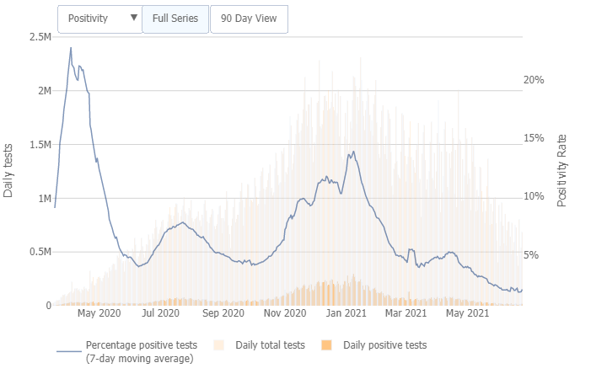This screenshot has width=607, height=379.
Task: Select the Full Series view
Action: point(175,19)
